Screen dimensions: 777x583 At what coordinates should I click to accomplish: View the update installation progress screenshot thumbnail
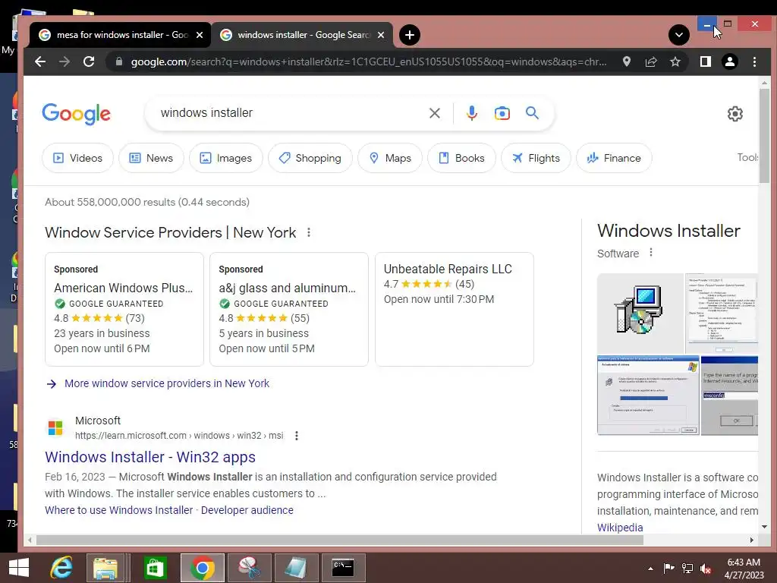pyautogui.click(x=648, y=395)
